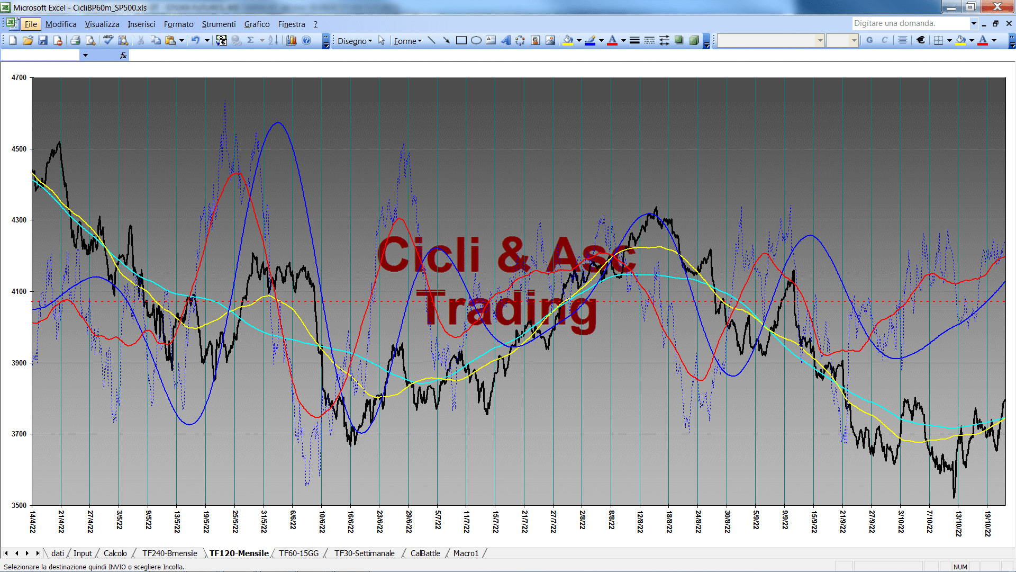Click the Euro conversion icon
The width and height of the screenshot is (1016, 572).
221,40
